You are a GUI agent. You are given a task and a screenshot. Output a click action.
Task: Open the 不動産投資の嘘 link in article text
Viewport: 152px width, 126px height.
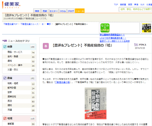[x=62, y=82]
